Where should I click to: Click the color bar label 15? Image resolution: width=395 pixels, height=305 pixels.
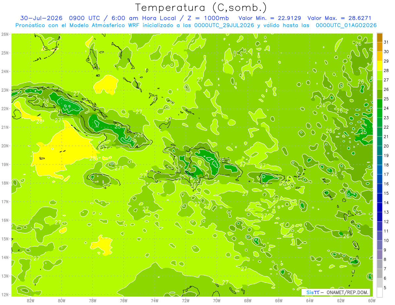click(386, 193)
